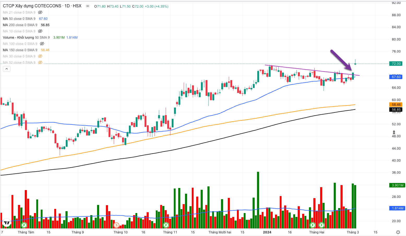Image resolution: width=406 pixels, height=236 pixels.
Task: Click the 80.00 label on price scale
Action: pos(396,39)
